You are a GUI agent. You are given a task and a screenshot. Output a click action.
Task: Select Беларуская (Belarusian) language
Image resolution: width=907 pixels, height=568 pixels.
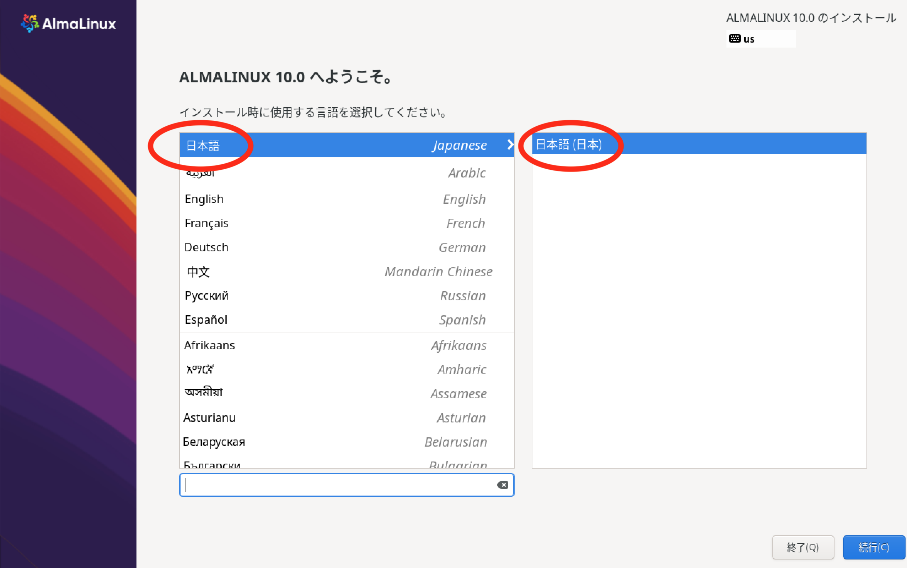pyautogui.click(x=346, y=442)
